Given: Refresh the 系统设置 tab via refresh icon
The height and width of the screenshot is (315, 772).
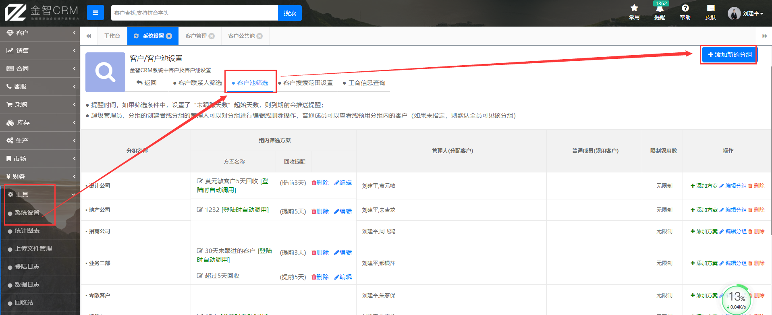Looking at the screenshot, I should pyautogui.click(x=136, y=36).
